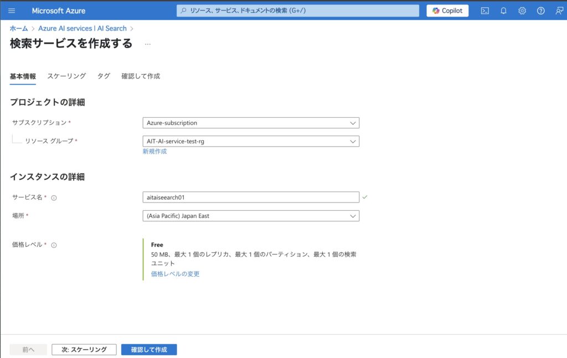Image resolution: width=567 pixels, height=358 pixels.
Task: Click the 新規作成 link under resource group
Action: 155,152
